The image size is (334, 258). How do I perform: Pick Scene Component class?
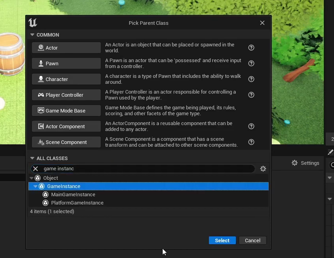point(66,142)
